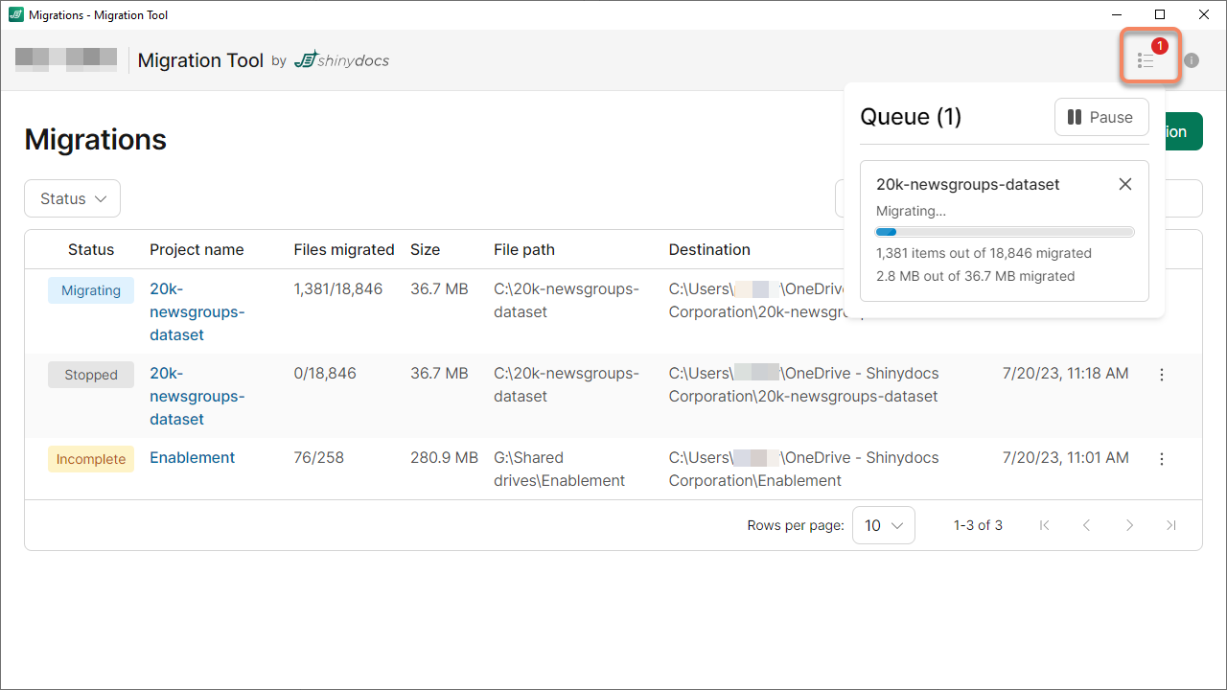The height and width of the screenshot is (690, 1227).
Task: Pause the migration queue
Action: click(x=1101, y=117)
